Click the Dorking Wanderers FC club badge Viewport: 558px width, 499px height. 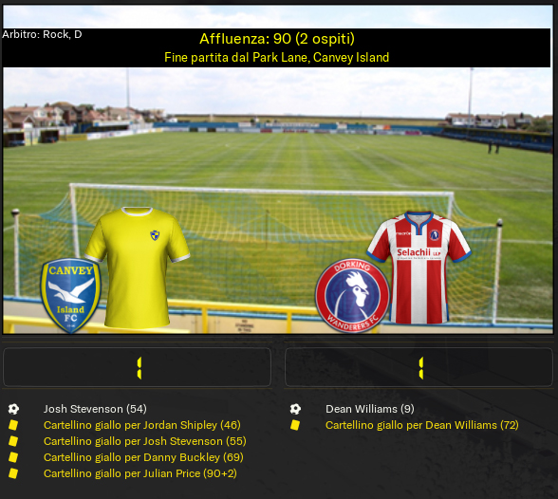click(352, 296)
